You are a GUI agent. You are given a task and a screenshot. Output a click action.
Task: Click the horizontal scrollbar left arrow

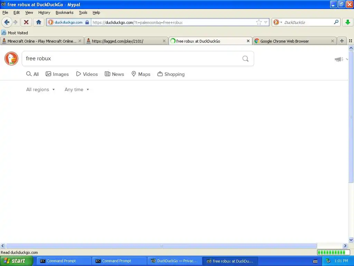[x=2, y=246]
